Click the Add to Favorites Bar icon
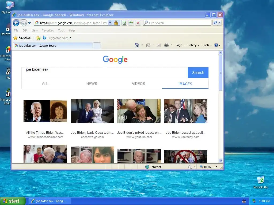 coord(38,38)
